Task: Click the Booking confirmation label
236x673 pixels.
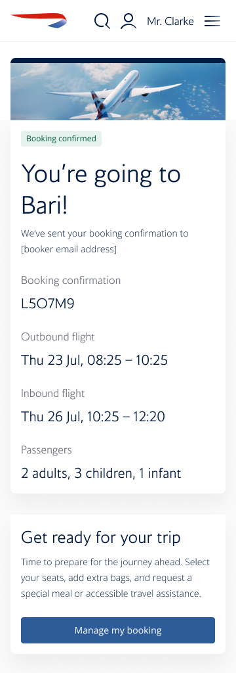Action: pyautogui.click(x=71, y=280)
